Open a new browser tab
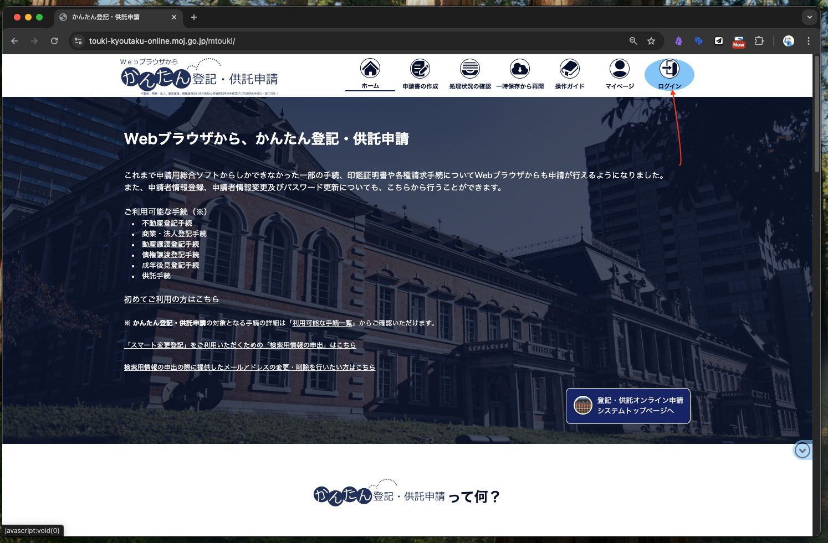The image size is (828, 543). coord(194,17)
